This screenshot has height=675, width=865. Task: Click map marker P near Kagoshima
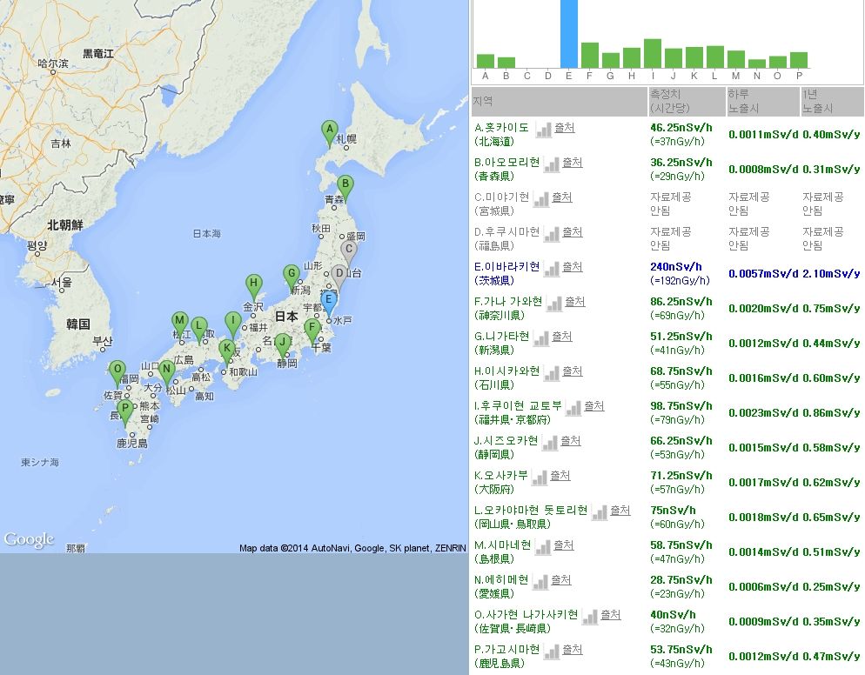tap(125, 409)
